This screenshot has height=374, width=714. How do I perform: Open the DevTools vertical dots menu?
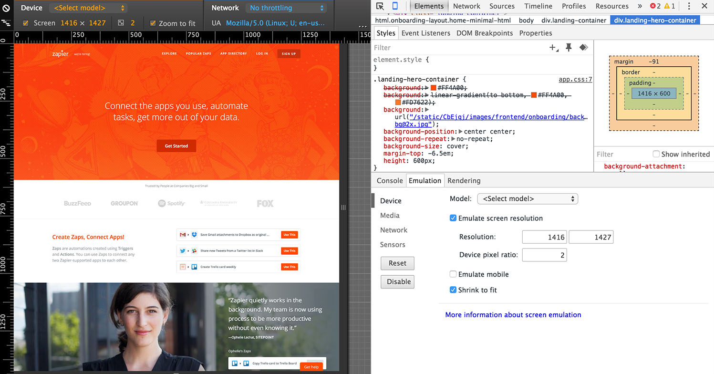click(x=690, y=6)
